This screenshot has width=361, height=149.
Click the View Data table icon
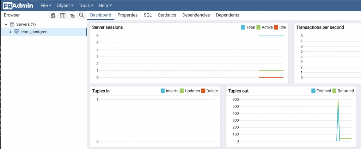[x=63, y=15]
